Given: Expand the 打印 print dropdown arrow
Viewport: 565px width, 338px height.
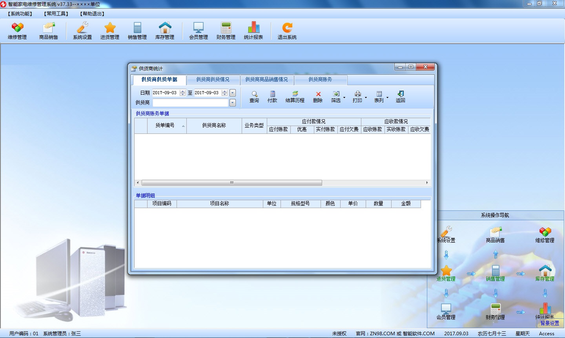Looking at the screenshot, I should 366,97.
